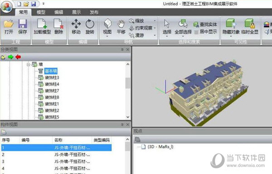Click the 缩放 zoom tool
The width and height of the screenshot is (272, 174).
pyautogui.click(x=136, y=21)
